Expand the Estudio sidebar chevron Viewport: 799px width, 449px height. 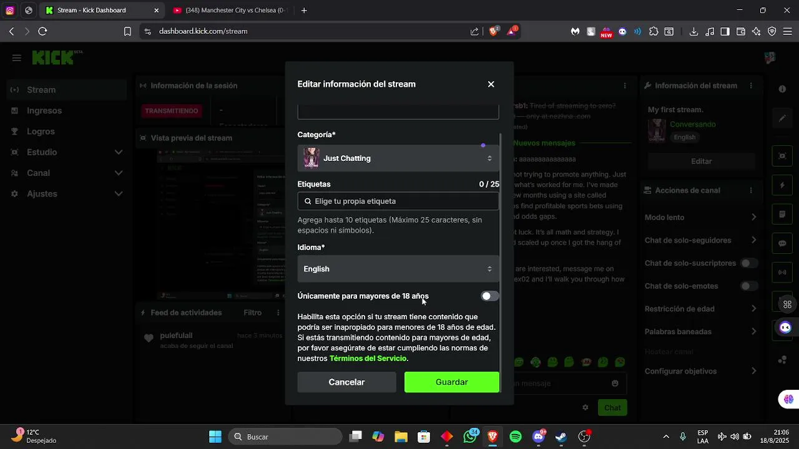[119, 152]
